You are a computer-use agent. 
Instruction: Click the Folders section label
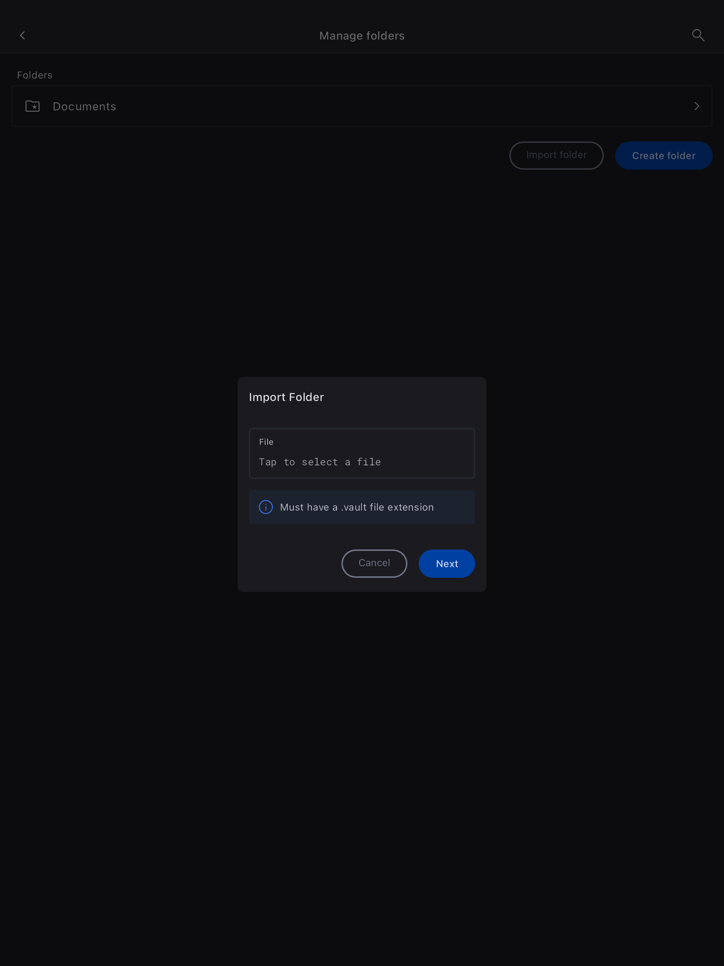click(35, 75)
